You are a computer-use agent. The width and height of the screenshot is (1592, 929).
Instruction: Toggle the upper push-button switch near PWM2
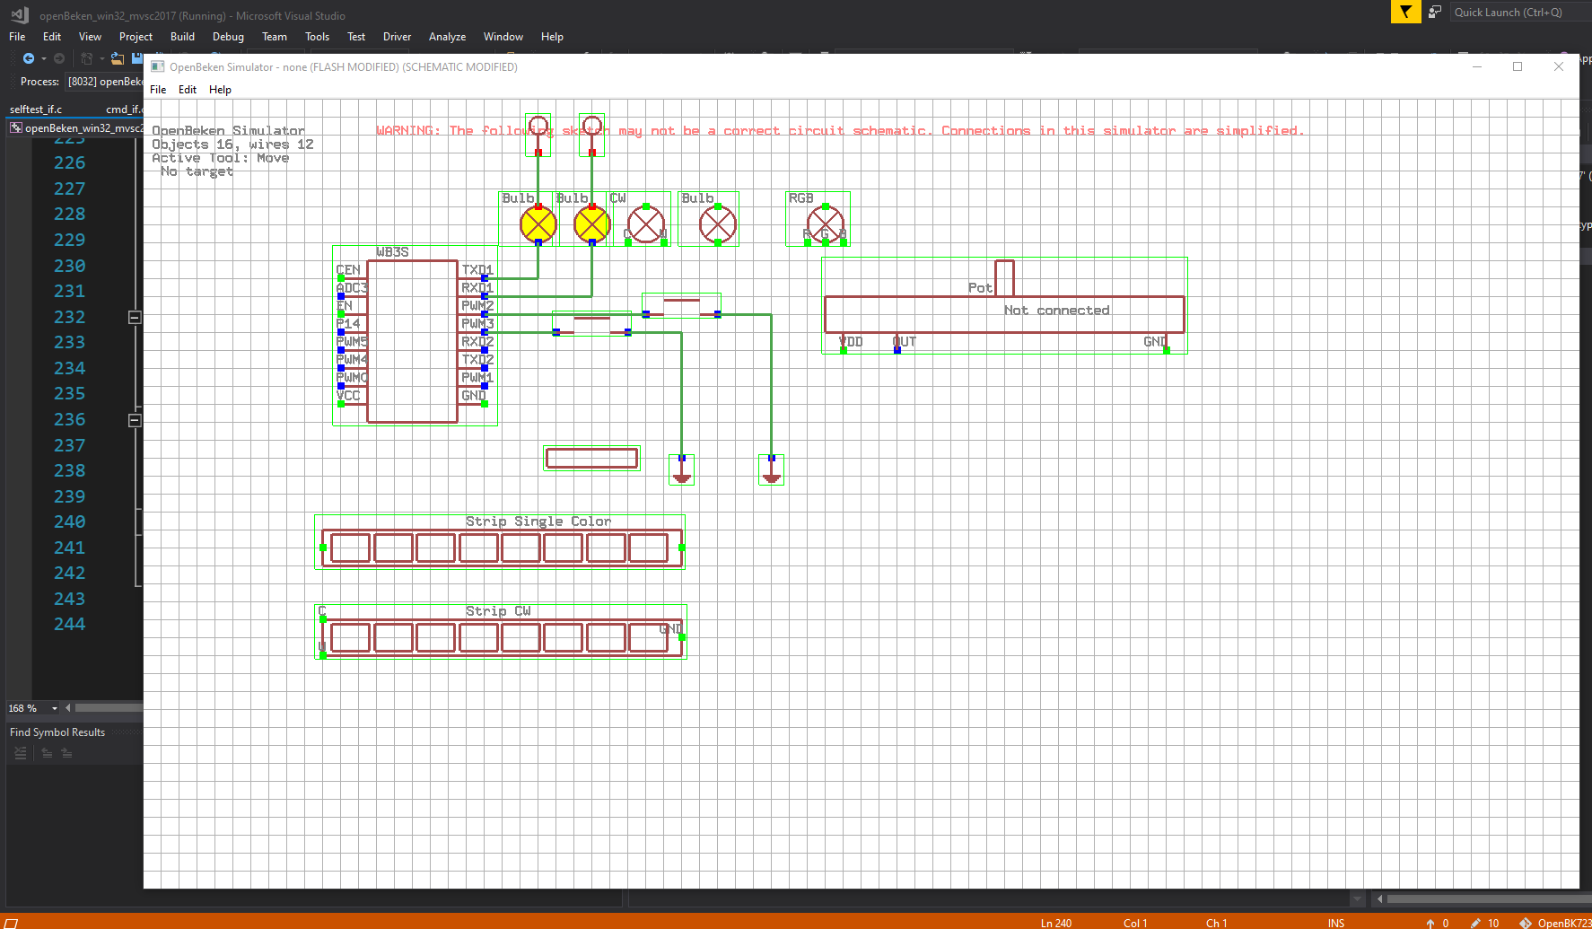(681, 305)
